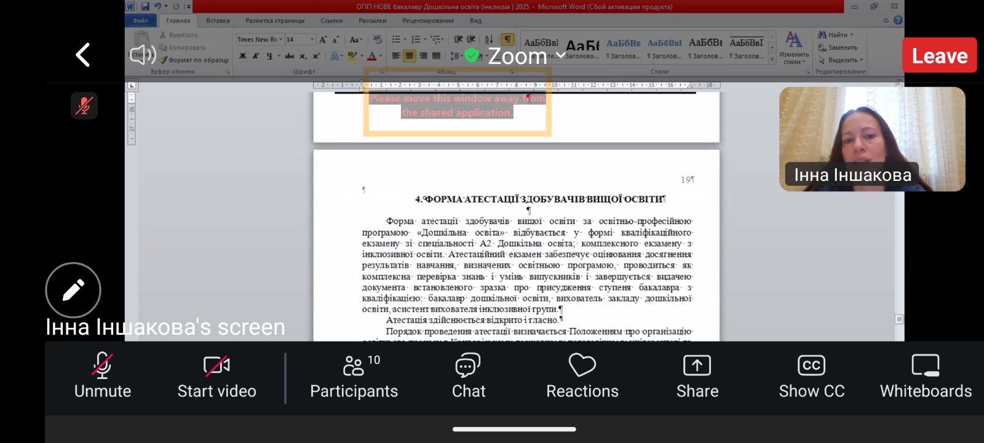Viewport: 984px width, 443px height.
Task: Tap the back arrow icon
Action: pyautogui.click(x=83, y=55)
